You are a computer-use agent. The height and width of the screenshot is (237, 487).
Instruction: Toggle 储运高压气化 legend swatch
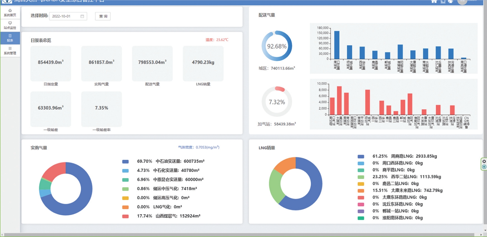125,198
